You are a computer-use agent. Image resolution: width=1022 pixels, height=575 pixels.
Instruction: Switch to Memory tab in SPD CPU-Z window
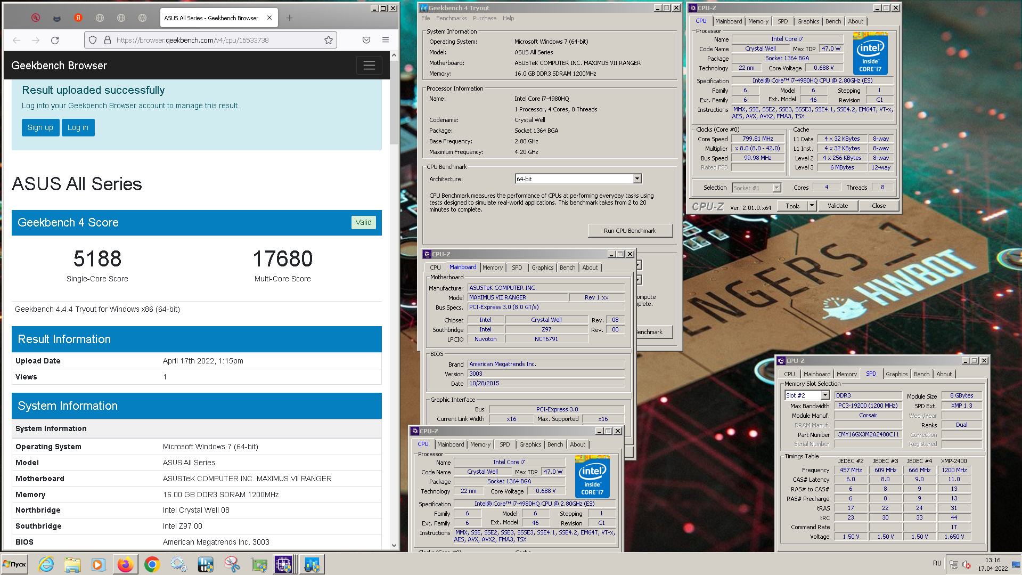click(x=847, y=374)
